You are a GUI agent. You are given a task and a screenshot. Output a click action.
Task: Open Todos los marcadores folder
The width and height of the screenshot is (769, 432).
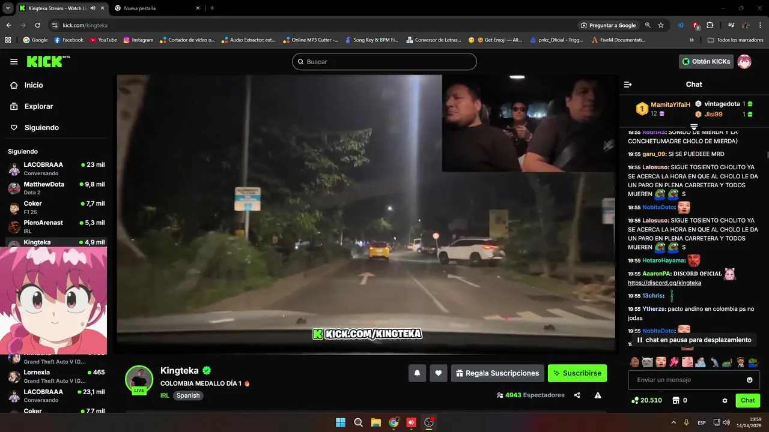click(x=735, y=40)
